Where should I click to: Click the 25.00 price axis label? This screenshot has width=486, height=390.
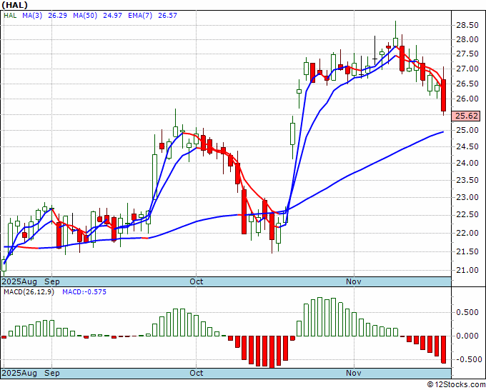point(467,130)
